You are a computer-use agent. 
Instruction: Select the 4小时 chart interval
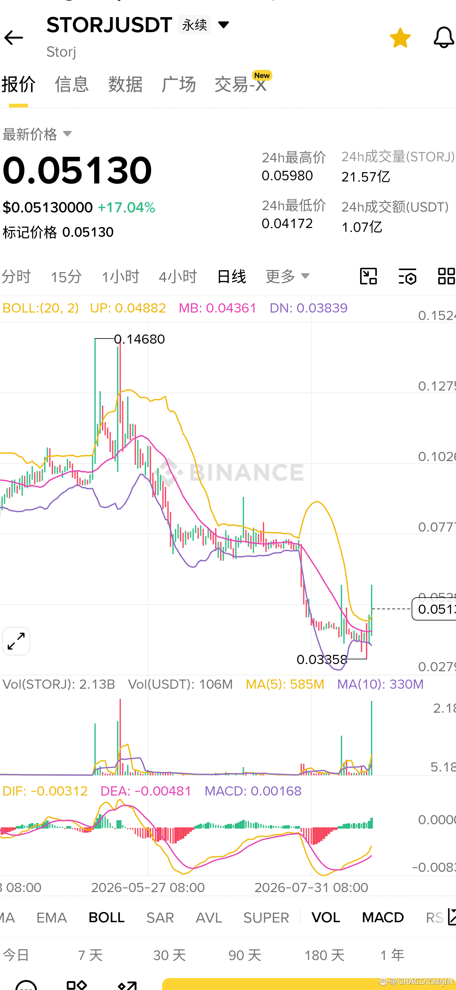coord(177,276)
